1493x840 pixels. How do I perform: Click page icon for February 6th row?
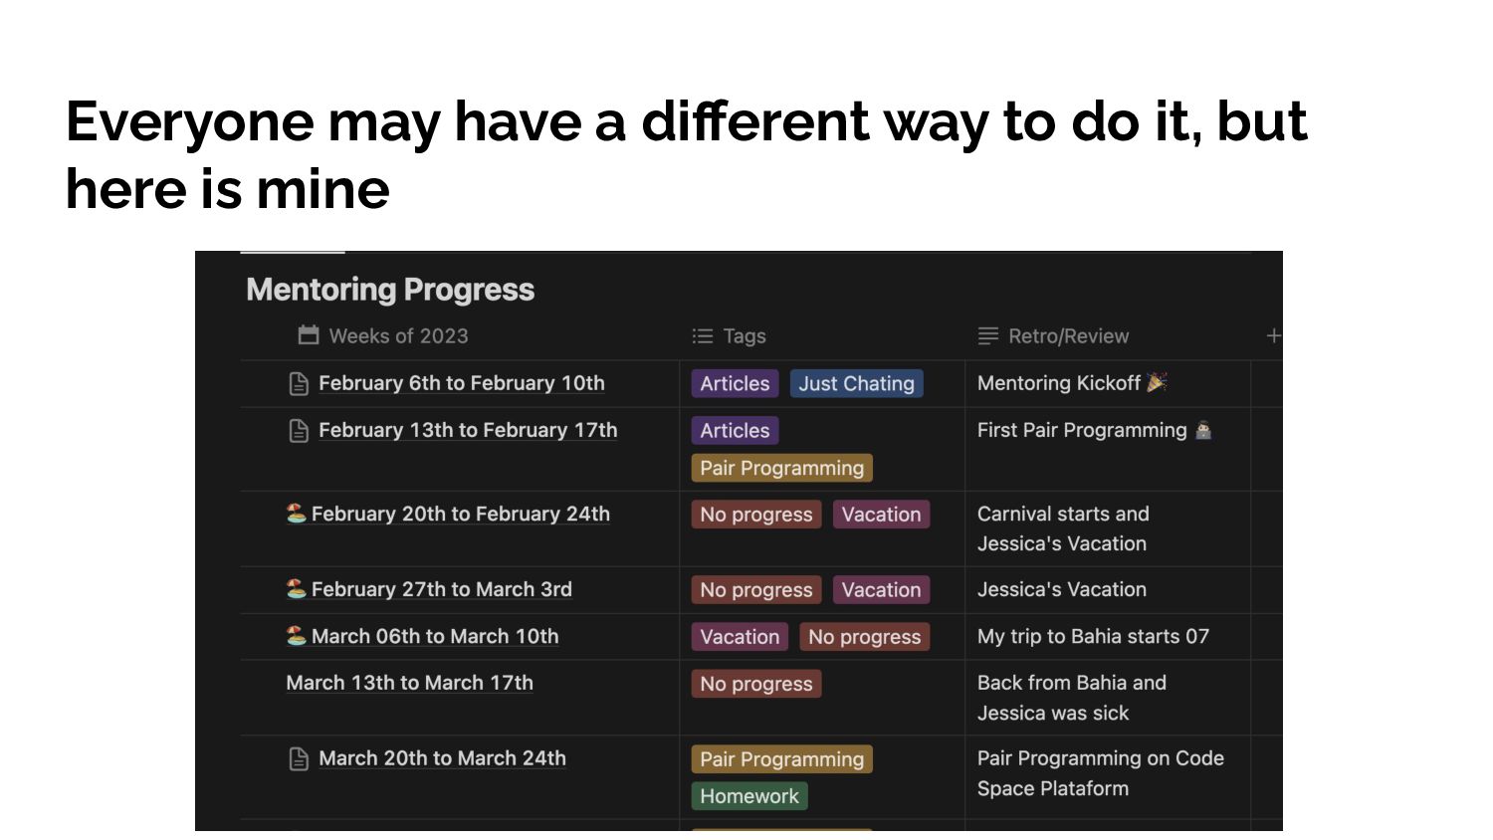click(x=299, y=384)
